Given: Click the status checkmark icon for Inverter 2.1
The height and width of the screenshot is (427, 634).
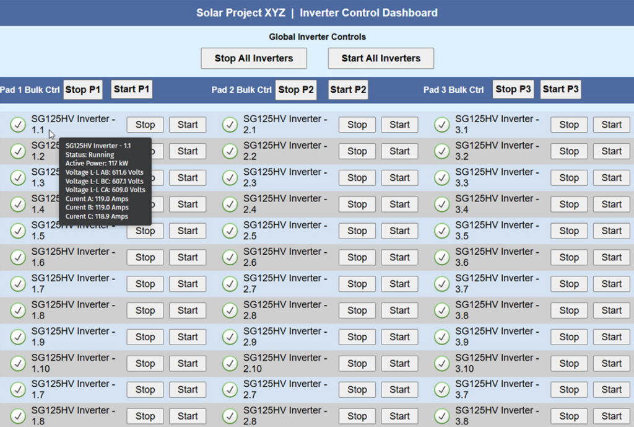Looking at the screenshot, I should coord(230,125).
